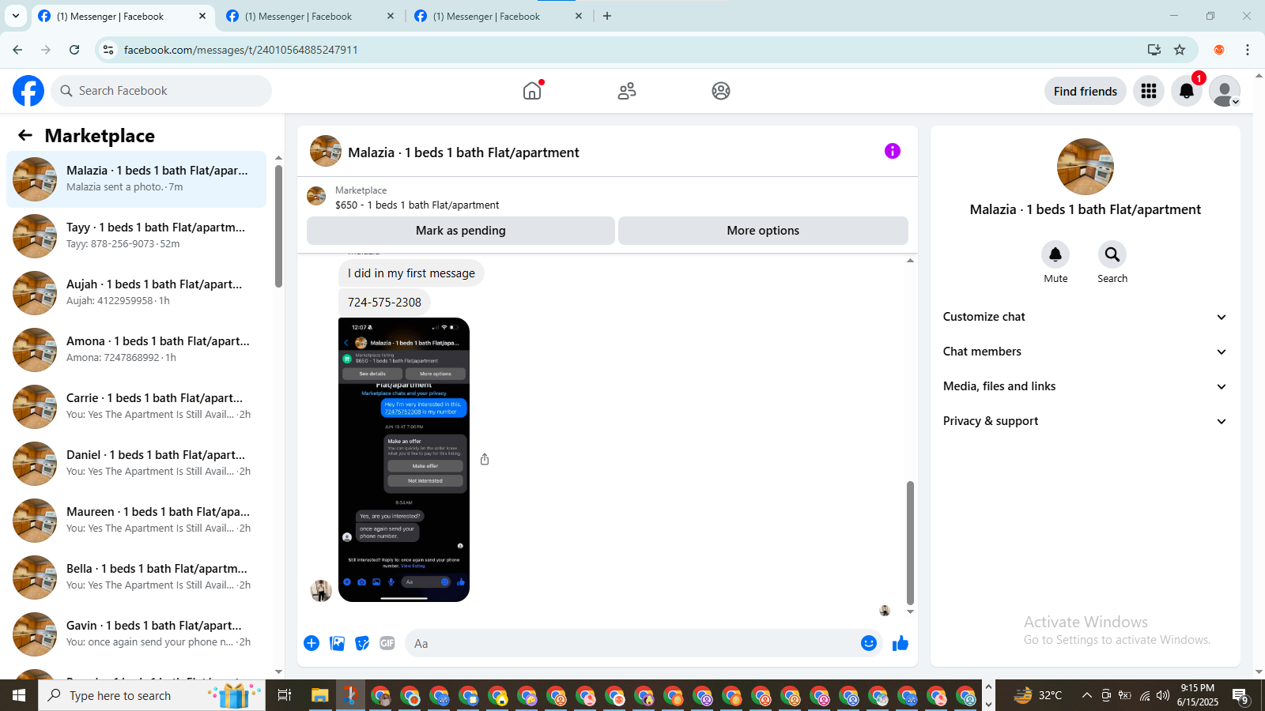This screenshot has height=711, width=1265.
Task: Switch to the second Messenger tab
Action: (x=308, y=16)
